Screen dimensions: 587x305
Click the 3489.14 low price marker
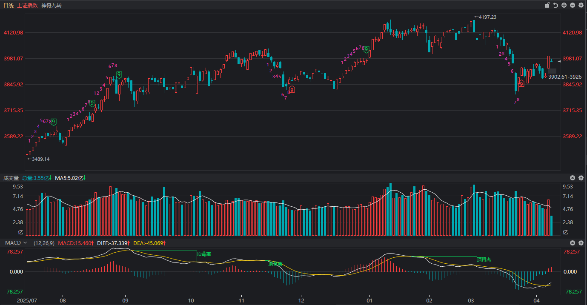tap(40, 159)
